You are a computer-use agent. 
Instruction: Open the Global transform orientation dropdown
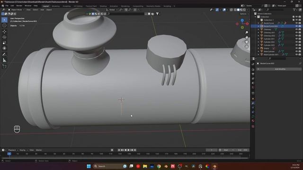112,9
